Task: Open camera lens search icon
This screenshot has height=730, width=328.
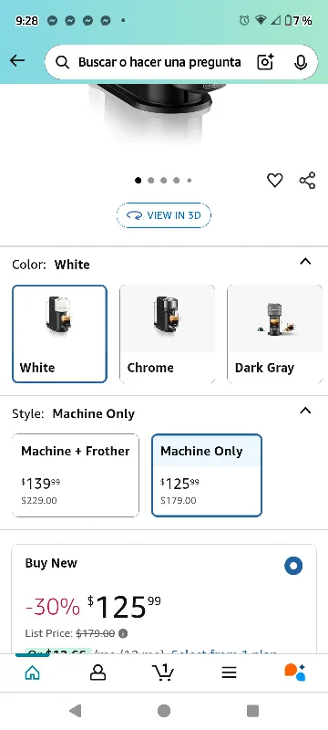Action: pyautogui.click(x=265, y=62)
